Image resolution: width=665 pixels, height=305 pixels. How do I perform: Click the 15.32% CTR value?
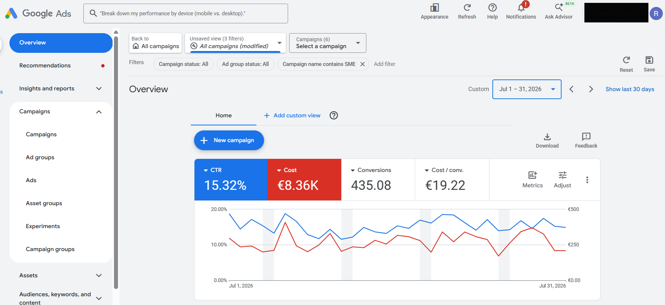[x=225, y=185]
